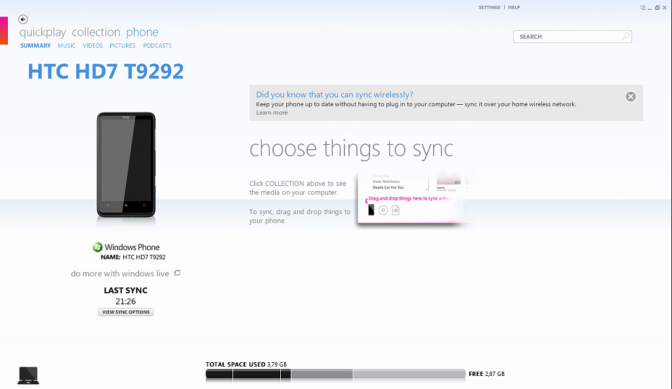
Task: Click the search magnifier icon
Action: [625, 36]
